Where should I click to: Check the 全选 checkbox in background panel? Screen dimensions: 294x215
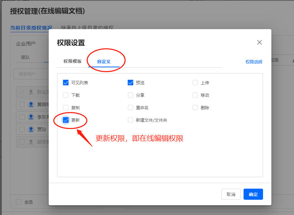[x=19, y=202]
